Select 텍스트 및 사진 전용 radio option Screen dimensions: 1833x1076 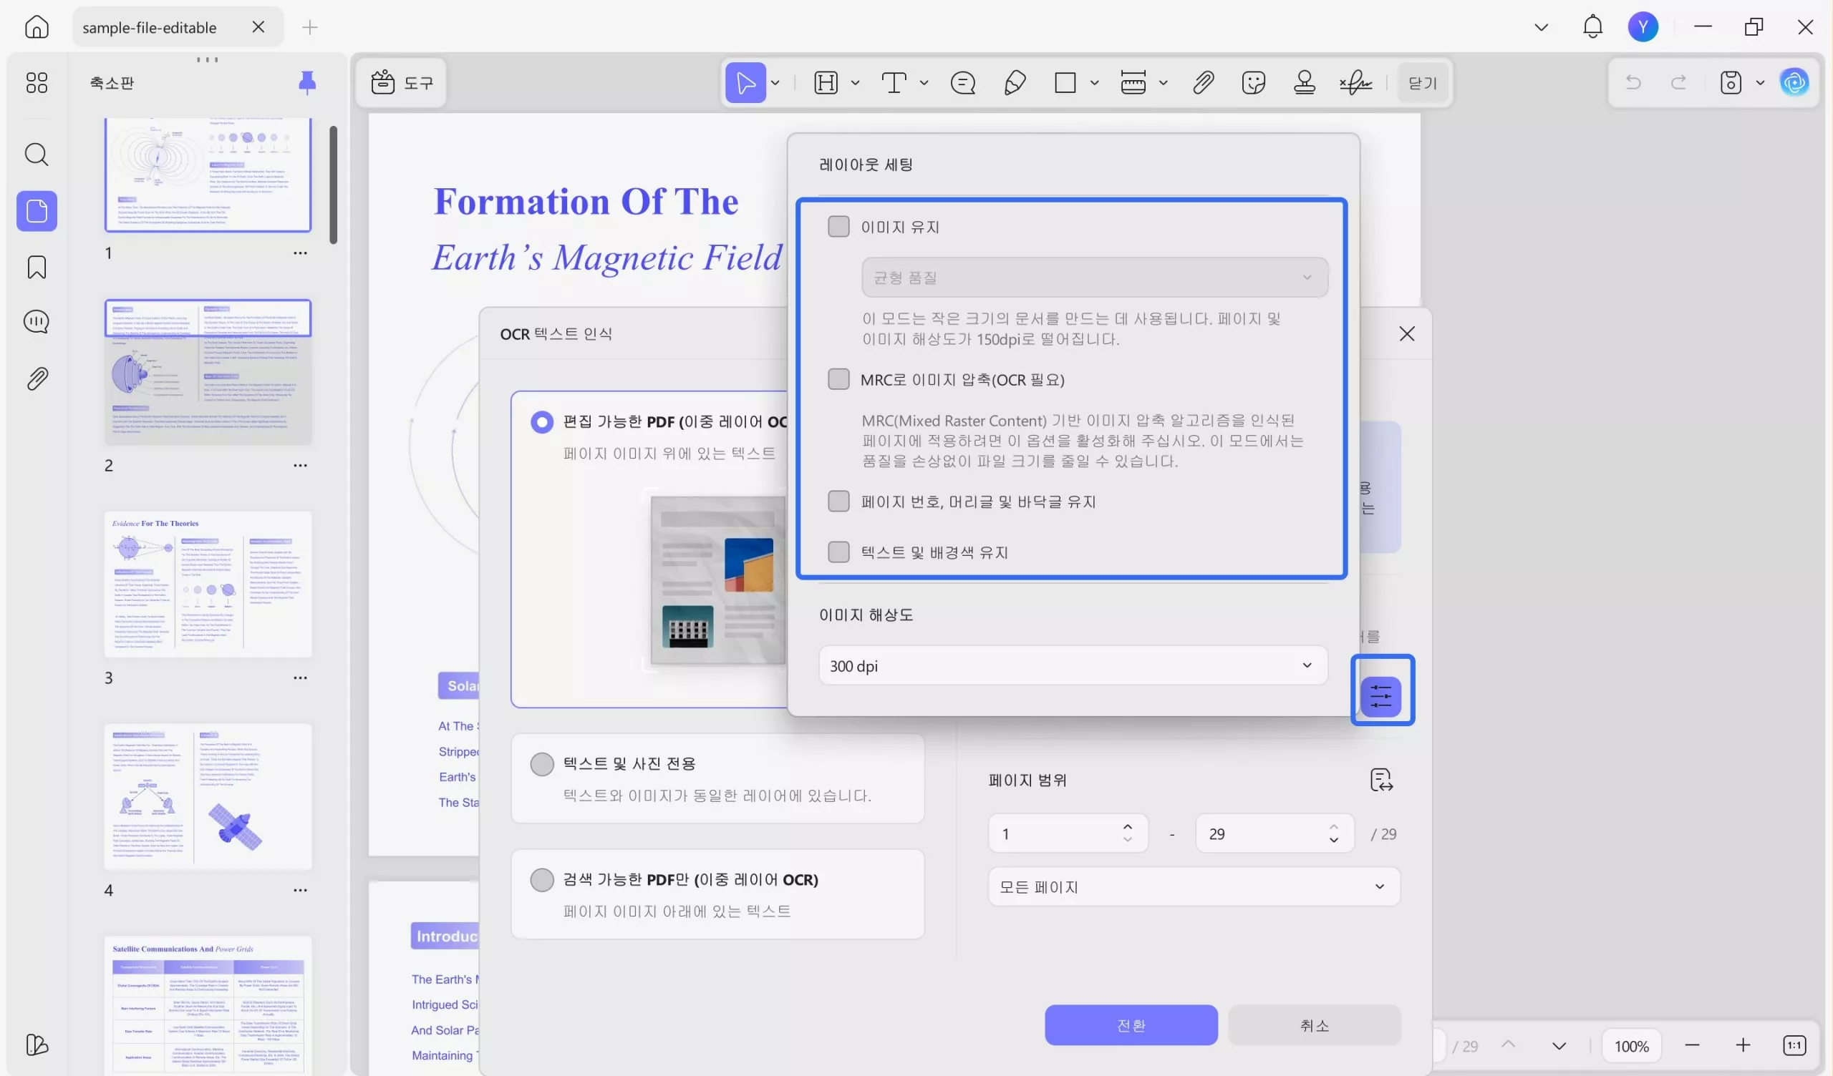(x=542, y=764)
